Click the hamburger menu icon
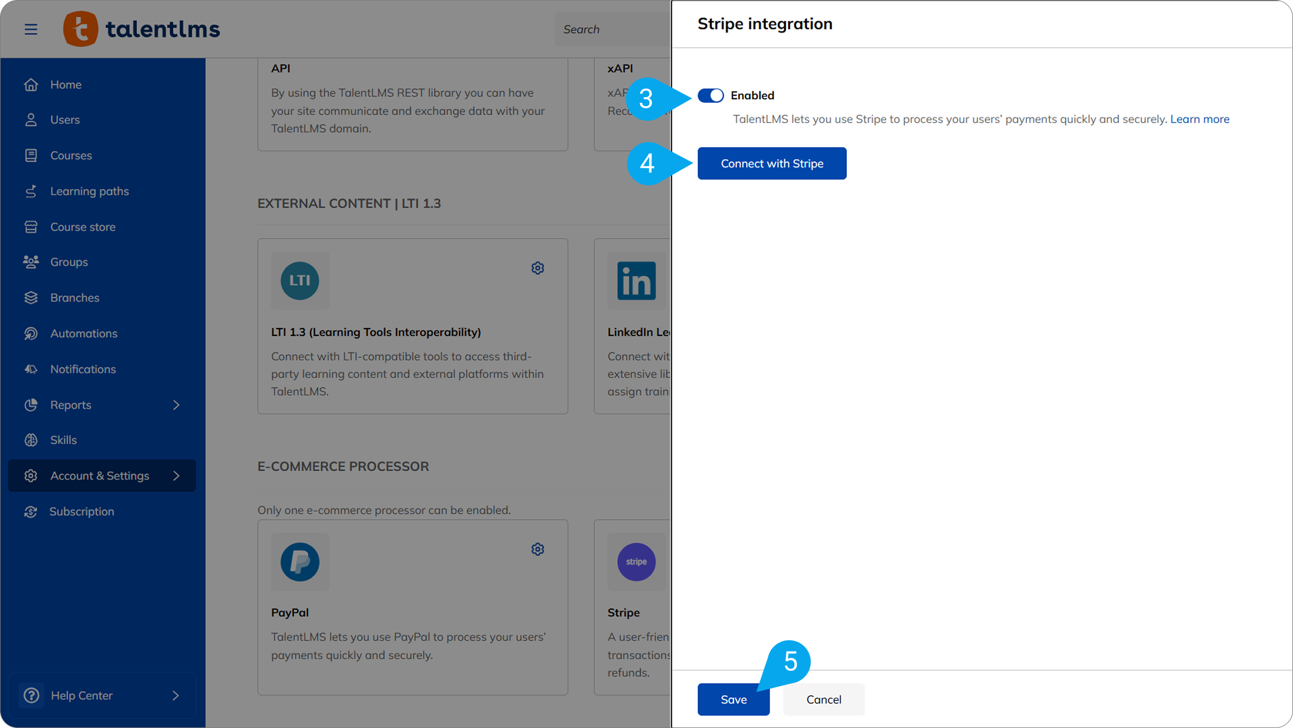Screen dimensions: 1293x728 pos(31,29)
